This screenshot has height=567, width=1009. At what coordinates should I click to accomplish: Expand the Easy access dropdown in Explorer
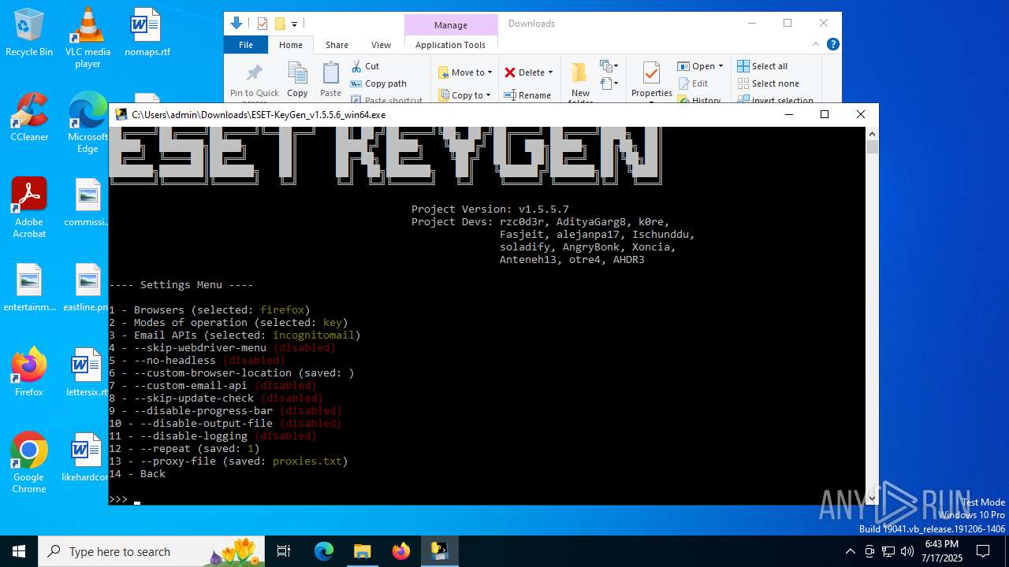(609, 83)
